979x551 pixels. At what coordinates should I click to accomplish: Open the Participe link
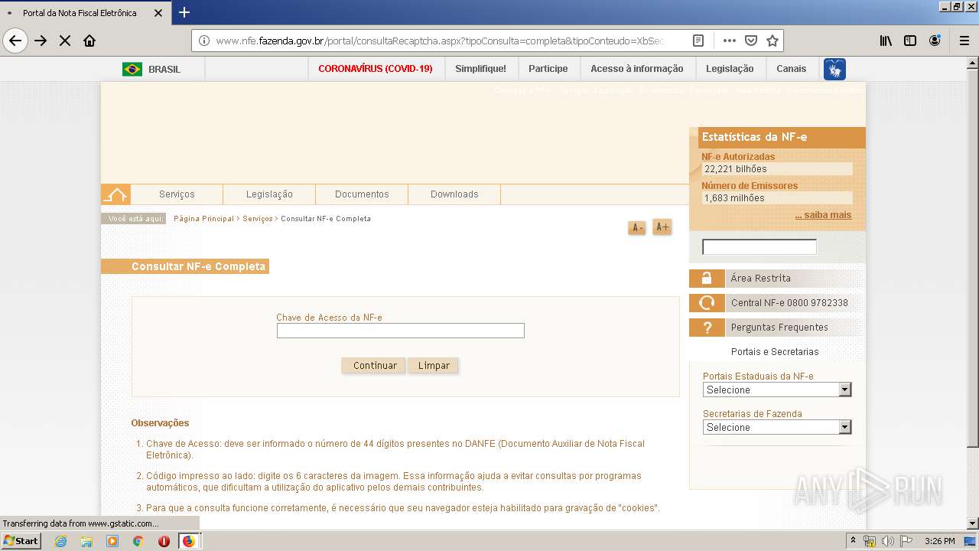pos(548,69)
